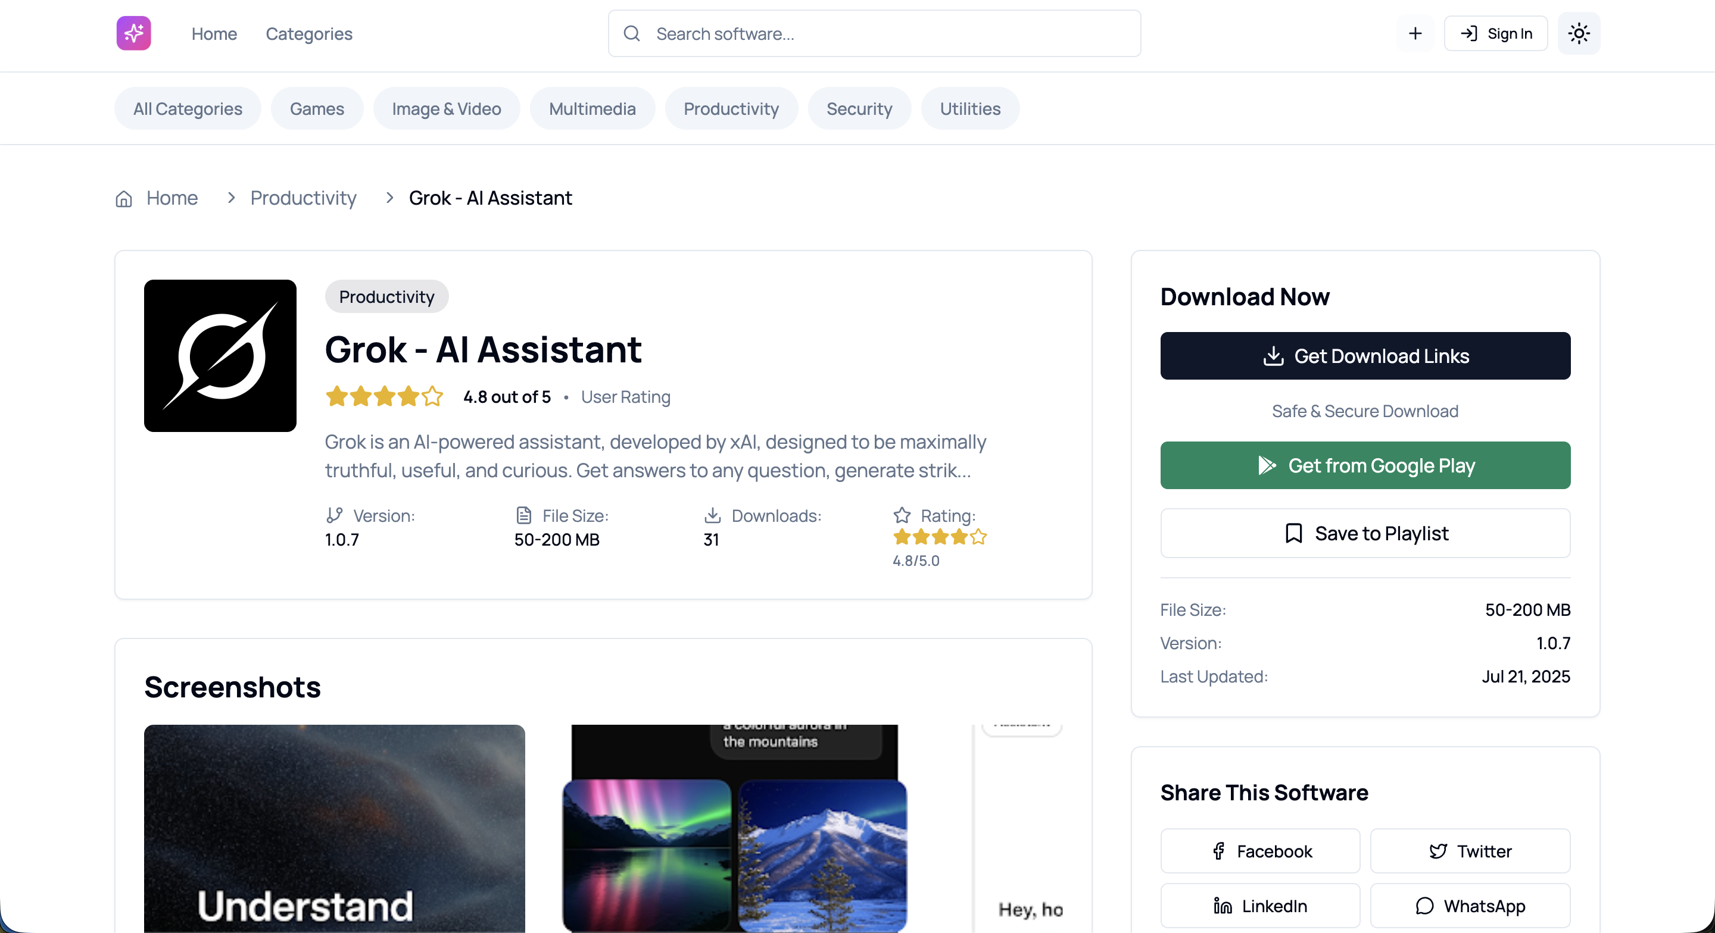Click Get from Google Play

[x=1365, y=465]
